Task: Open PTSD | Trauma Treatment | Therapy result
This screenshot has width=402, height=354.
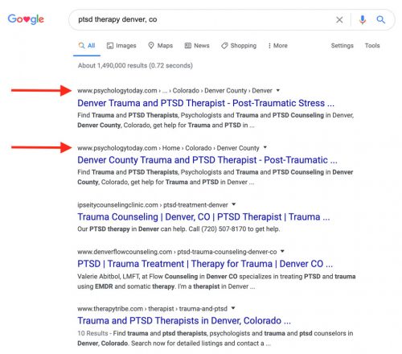Action: click(x=205, y=264)
